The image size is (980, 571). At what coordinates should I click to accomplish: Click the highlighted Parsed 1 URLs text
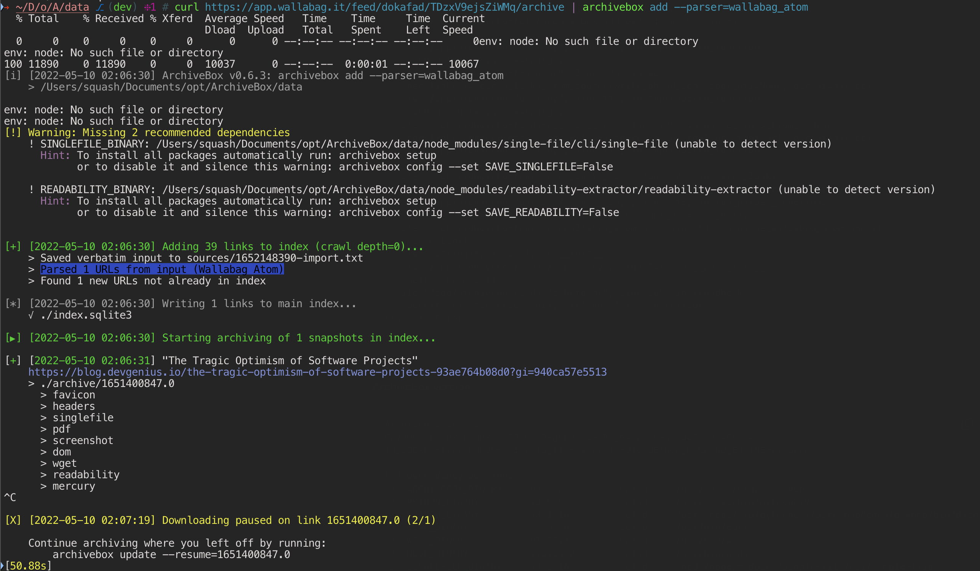[x=162, y=269]
